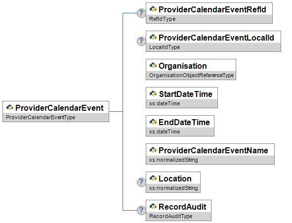292x223 pixels.
Task: Click the element icon in ProviderCalendarEvent root node
Action: point(10,107)
